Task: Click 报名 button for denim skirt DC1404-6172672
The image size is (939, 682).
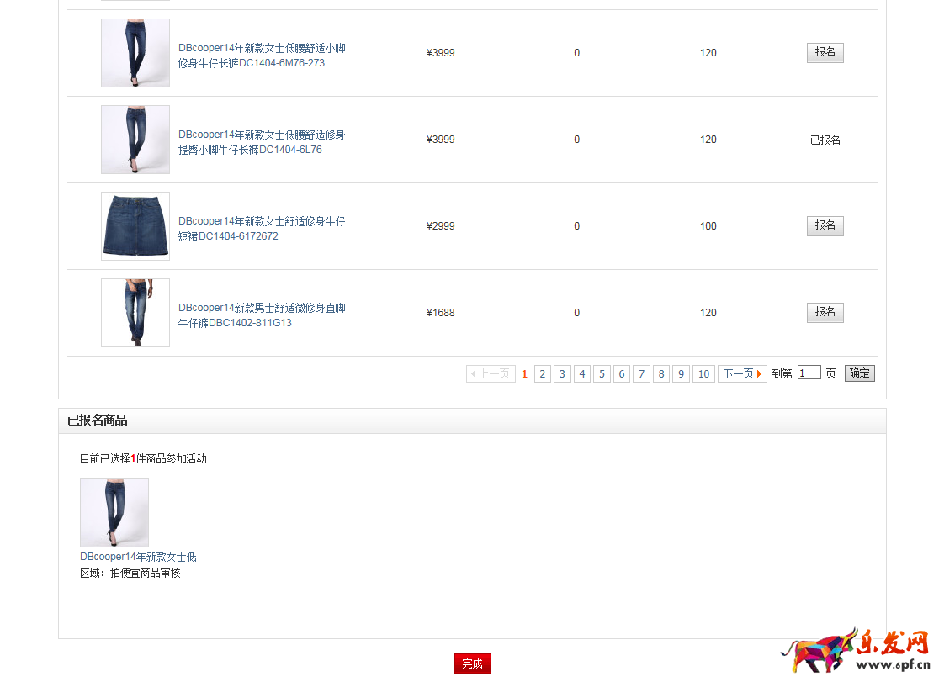Action: pos(825,226)
